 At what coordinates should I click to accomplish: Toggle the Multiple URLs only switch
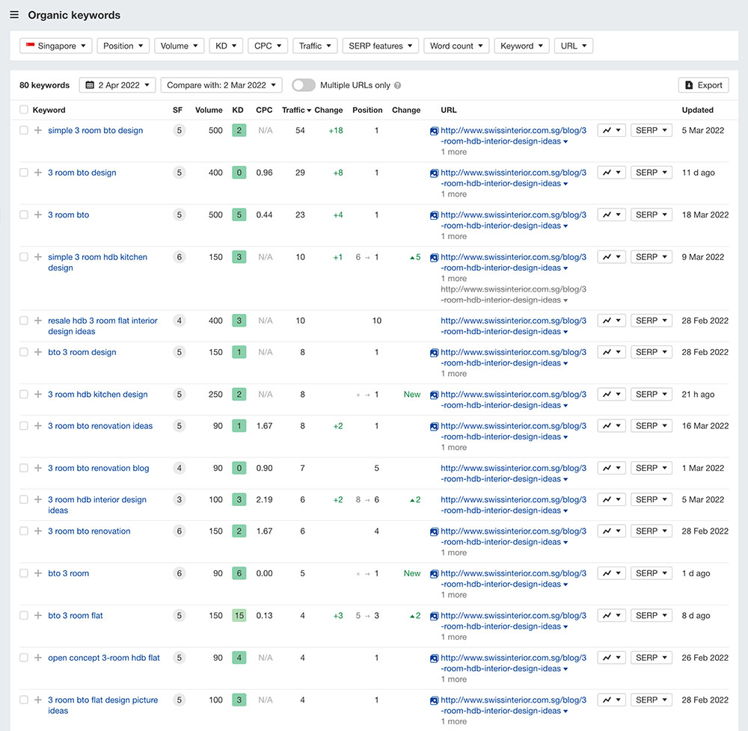point(303,85)
